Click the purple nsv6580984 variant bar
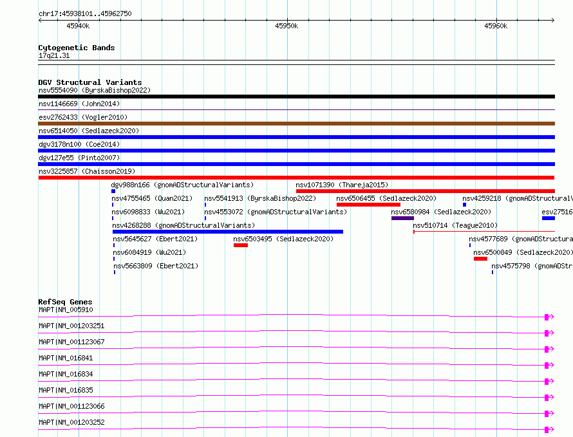This screenshot has width=573, height=437. [402, 218]
